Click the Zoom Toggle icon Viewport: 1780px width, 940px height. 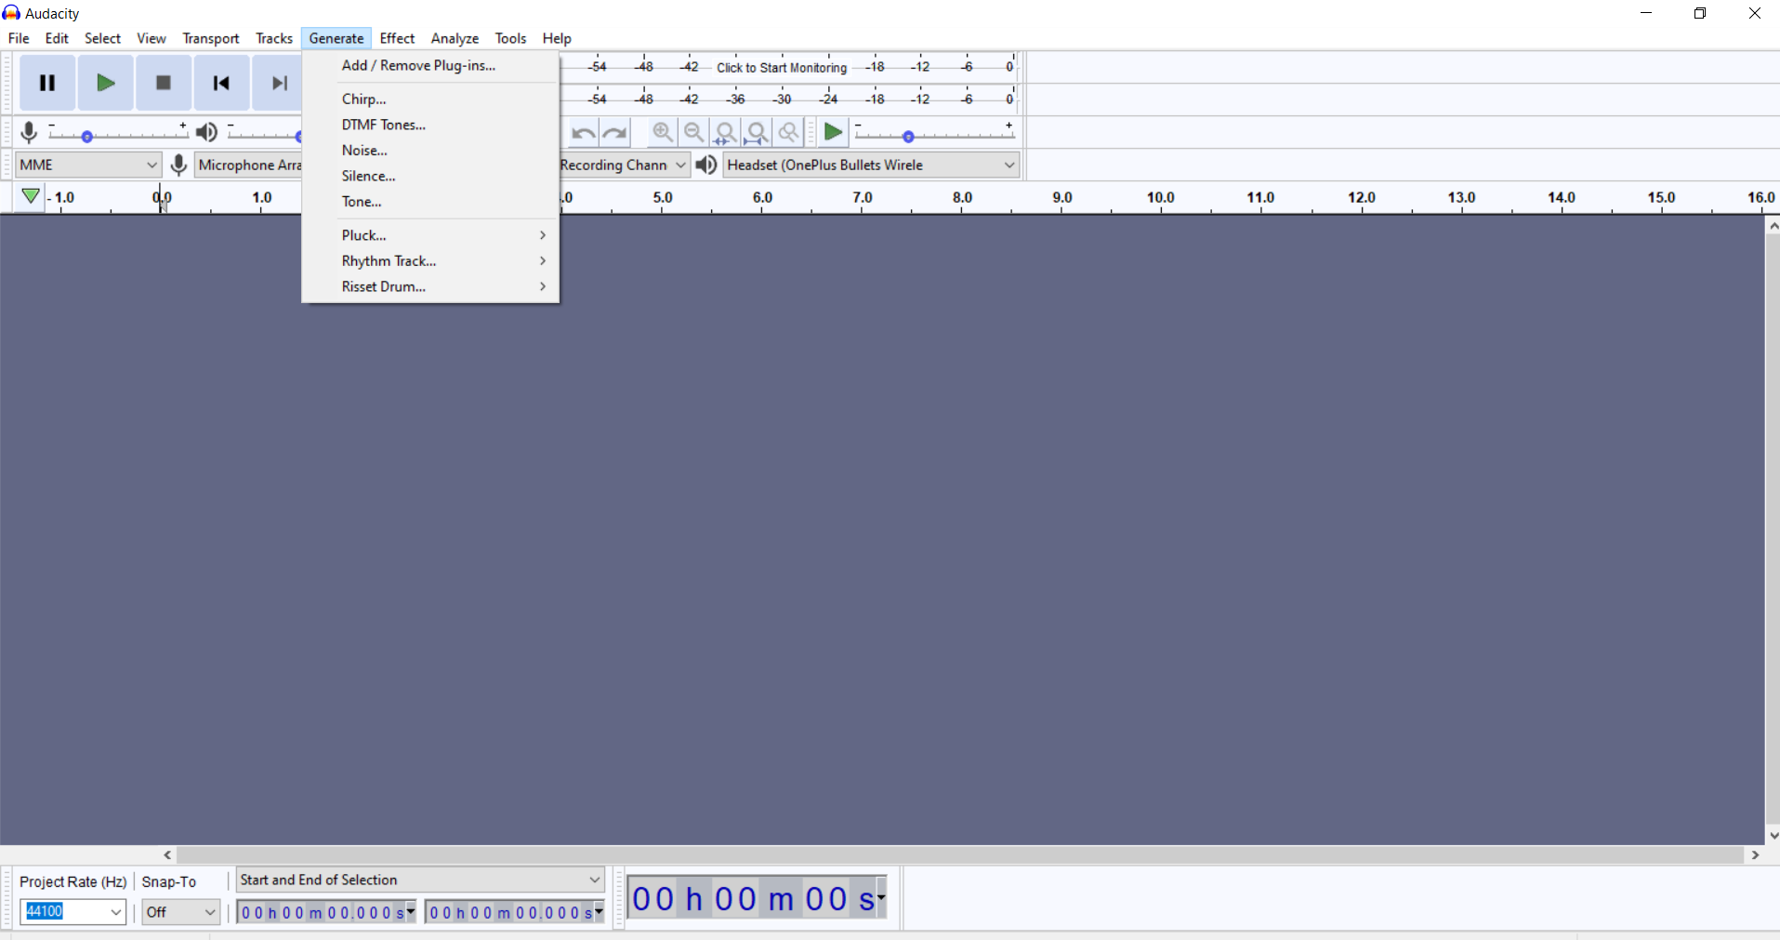(789, 133)
